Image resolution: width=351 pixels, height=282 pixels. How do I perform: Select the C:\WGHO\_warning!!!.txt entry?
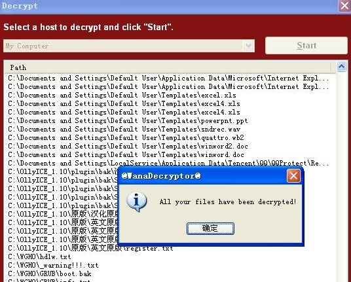point(53,265)
